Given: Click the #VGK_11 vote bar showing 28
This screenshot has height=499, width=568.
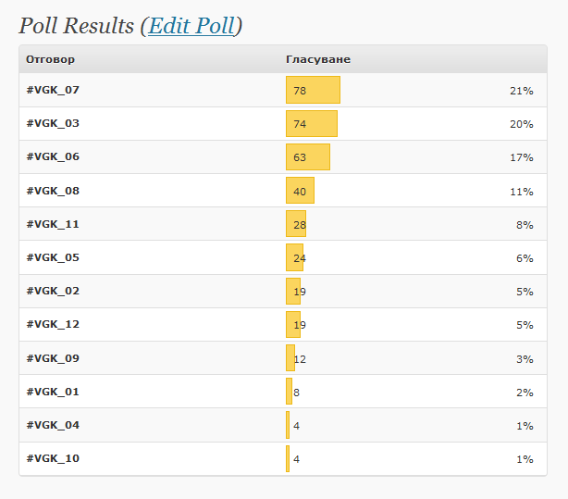Looking at the screenshot, I should (296, 224).
